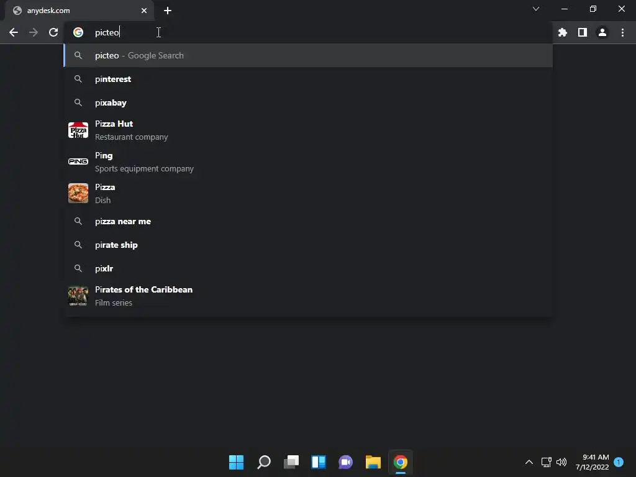Open the Chat taskbar icon
The image size is (636, 477).
pyautogui.click(x=345, y=462)
